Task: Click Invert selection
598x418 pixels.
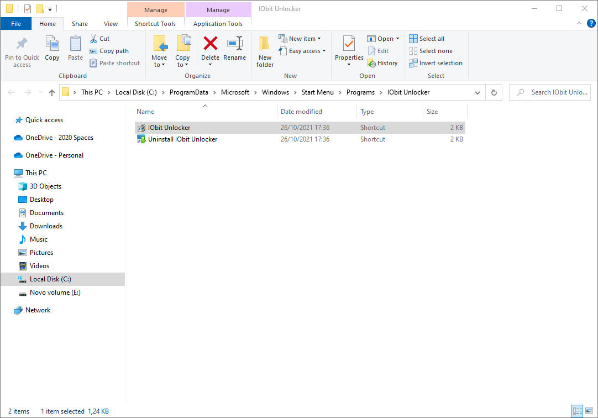Action: [x=436, y=63]
